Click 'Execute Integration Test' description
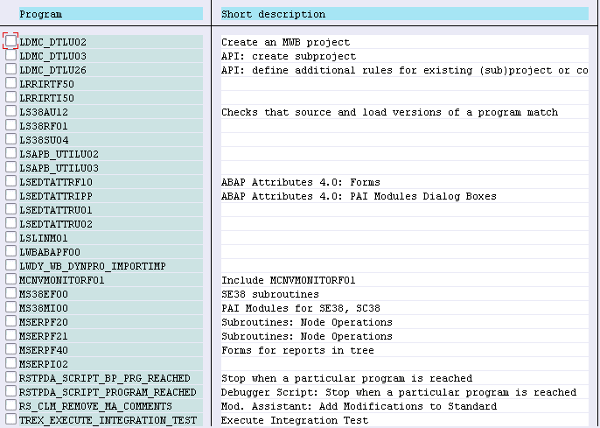The width and height of the screenshot is (600, 428). coord(295,420)
